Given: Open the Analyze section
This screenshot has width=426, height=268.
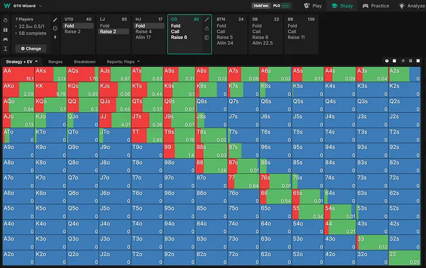Looking at the screenshot, I should (412, 5).
